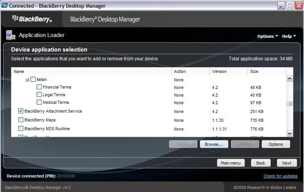Enable the Financial Terms checkbox
The image size is (304, 192).
click(39, 87)
